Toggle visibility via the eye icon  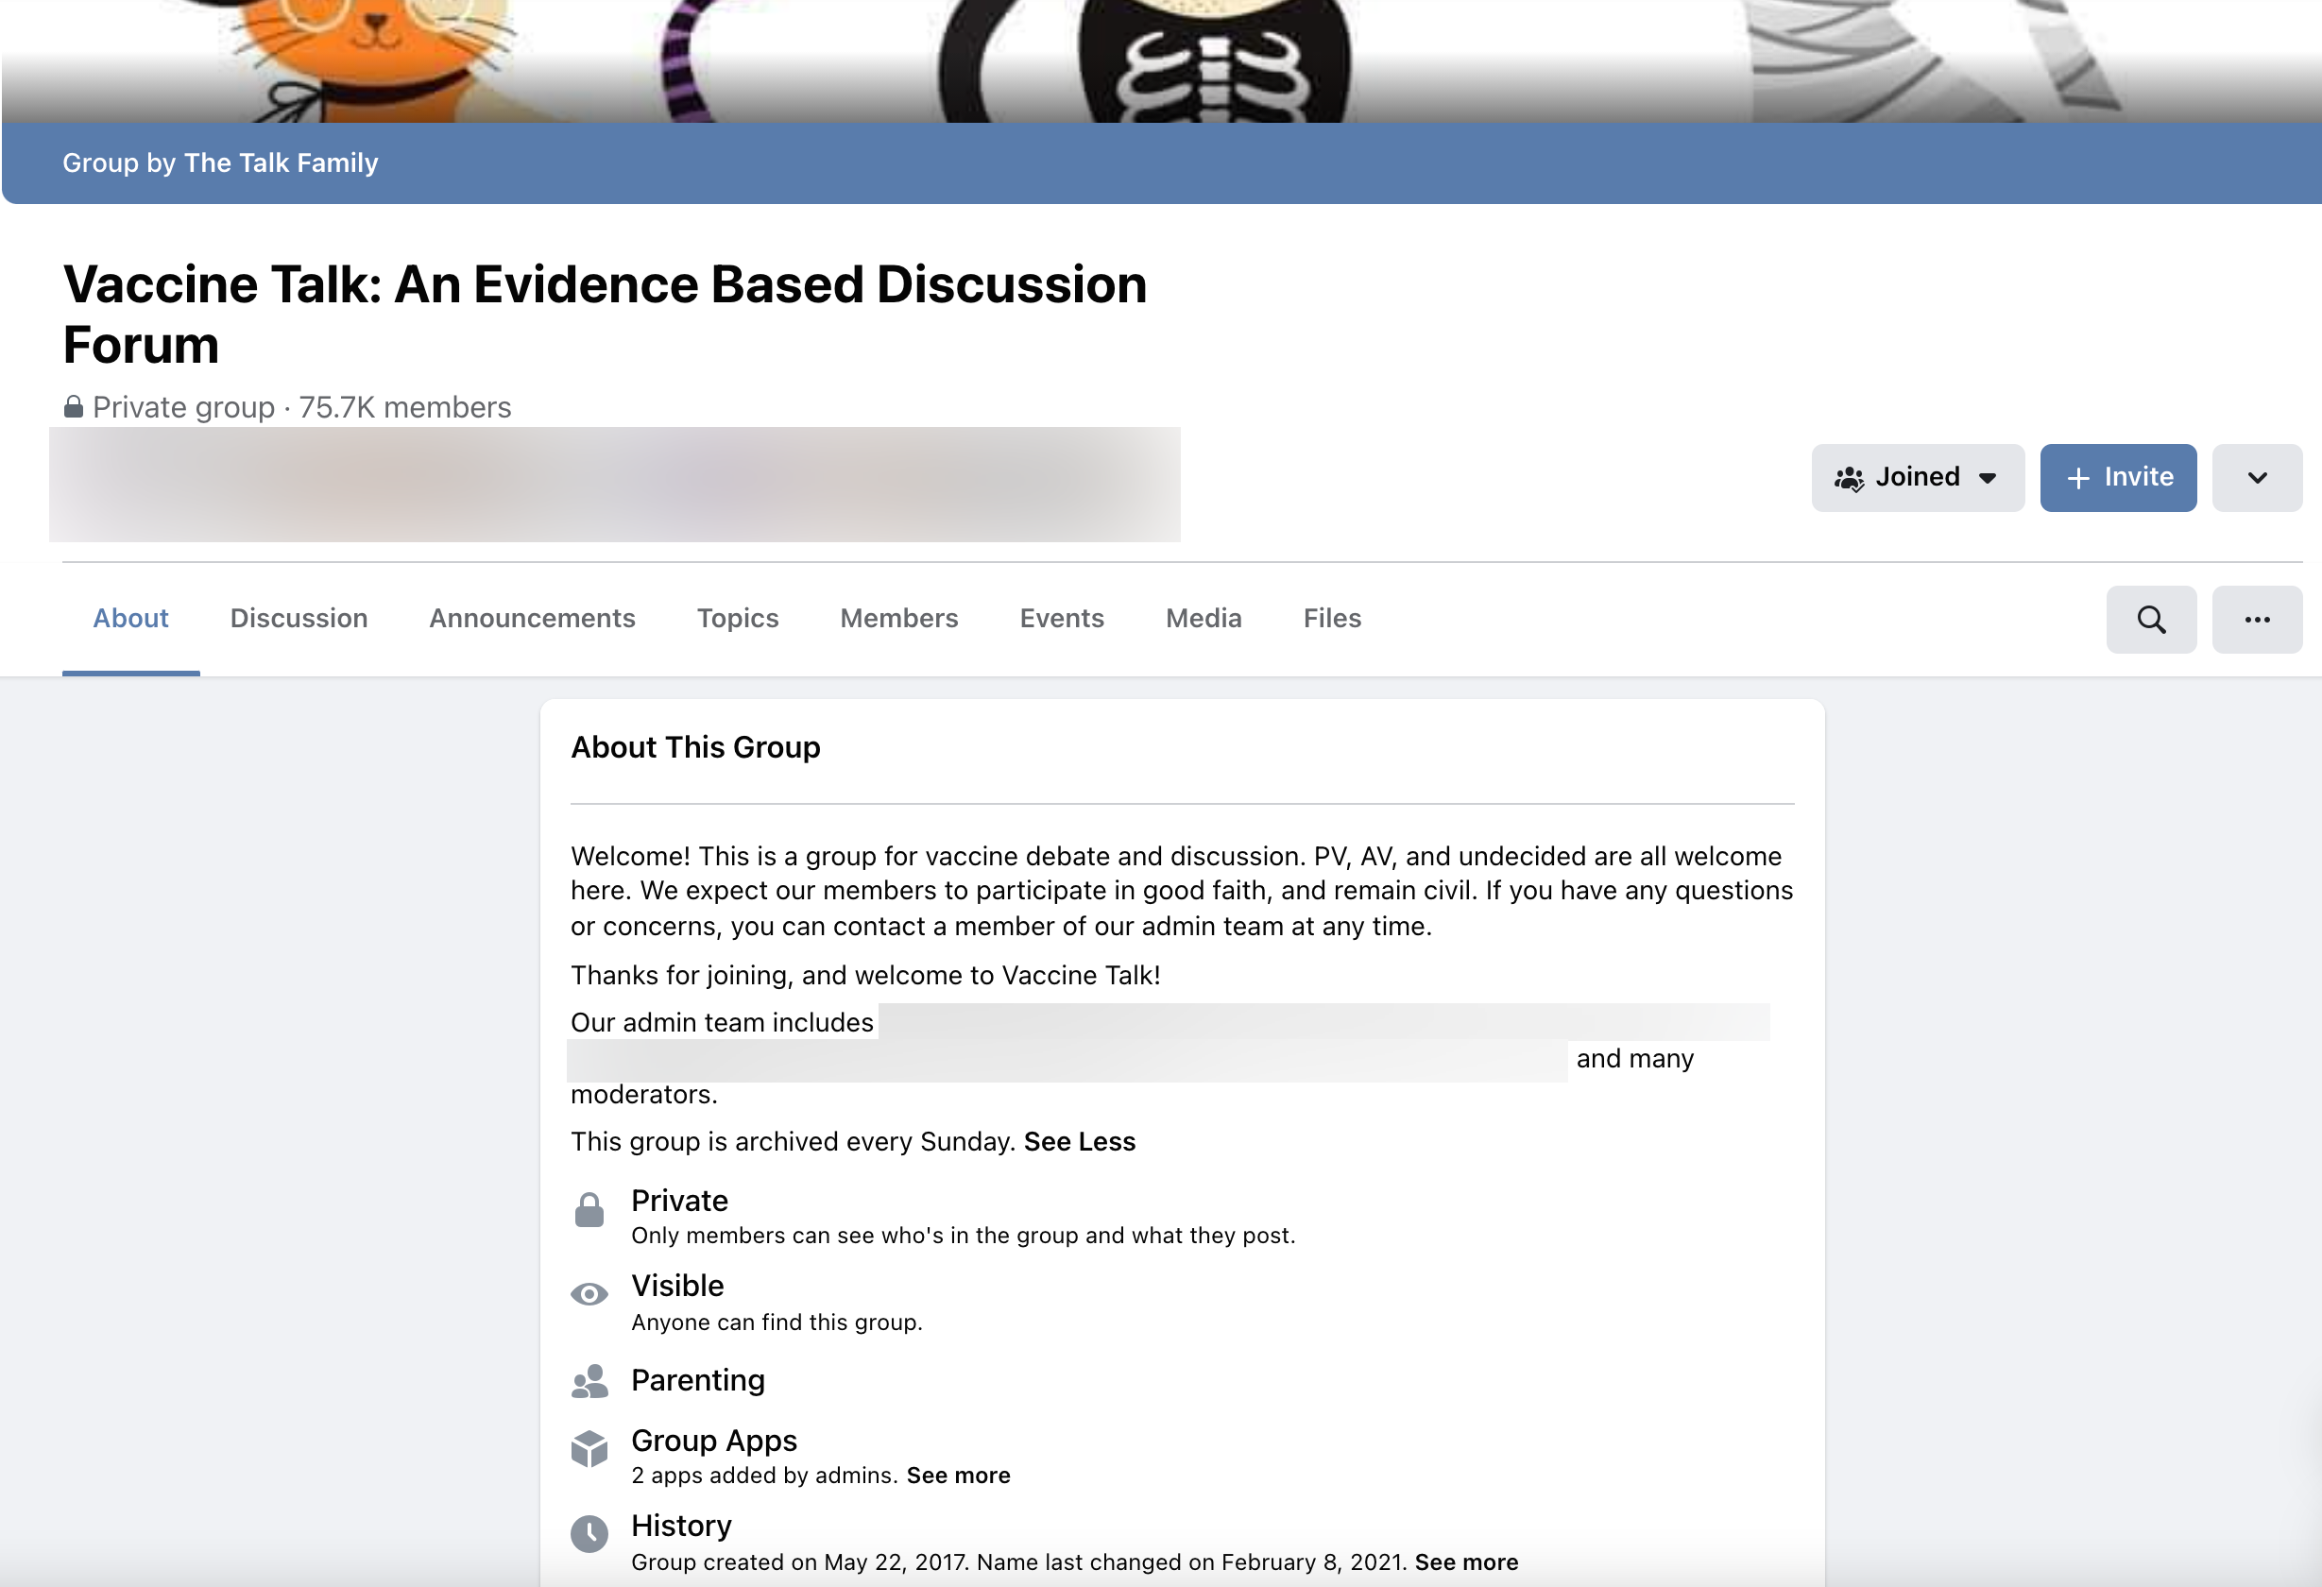point(589,1293)
